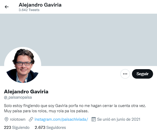The width and height of the screenshot is (157, 132).
Task: Click the chain link icon
Action: [x=31, y=119]
